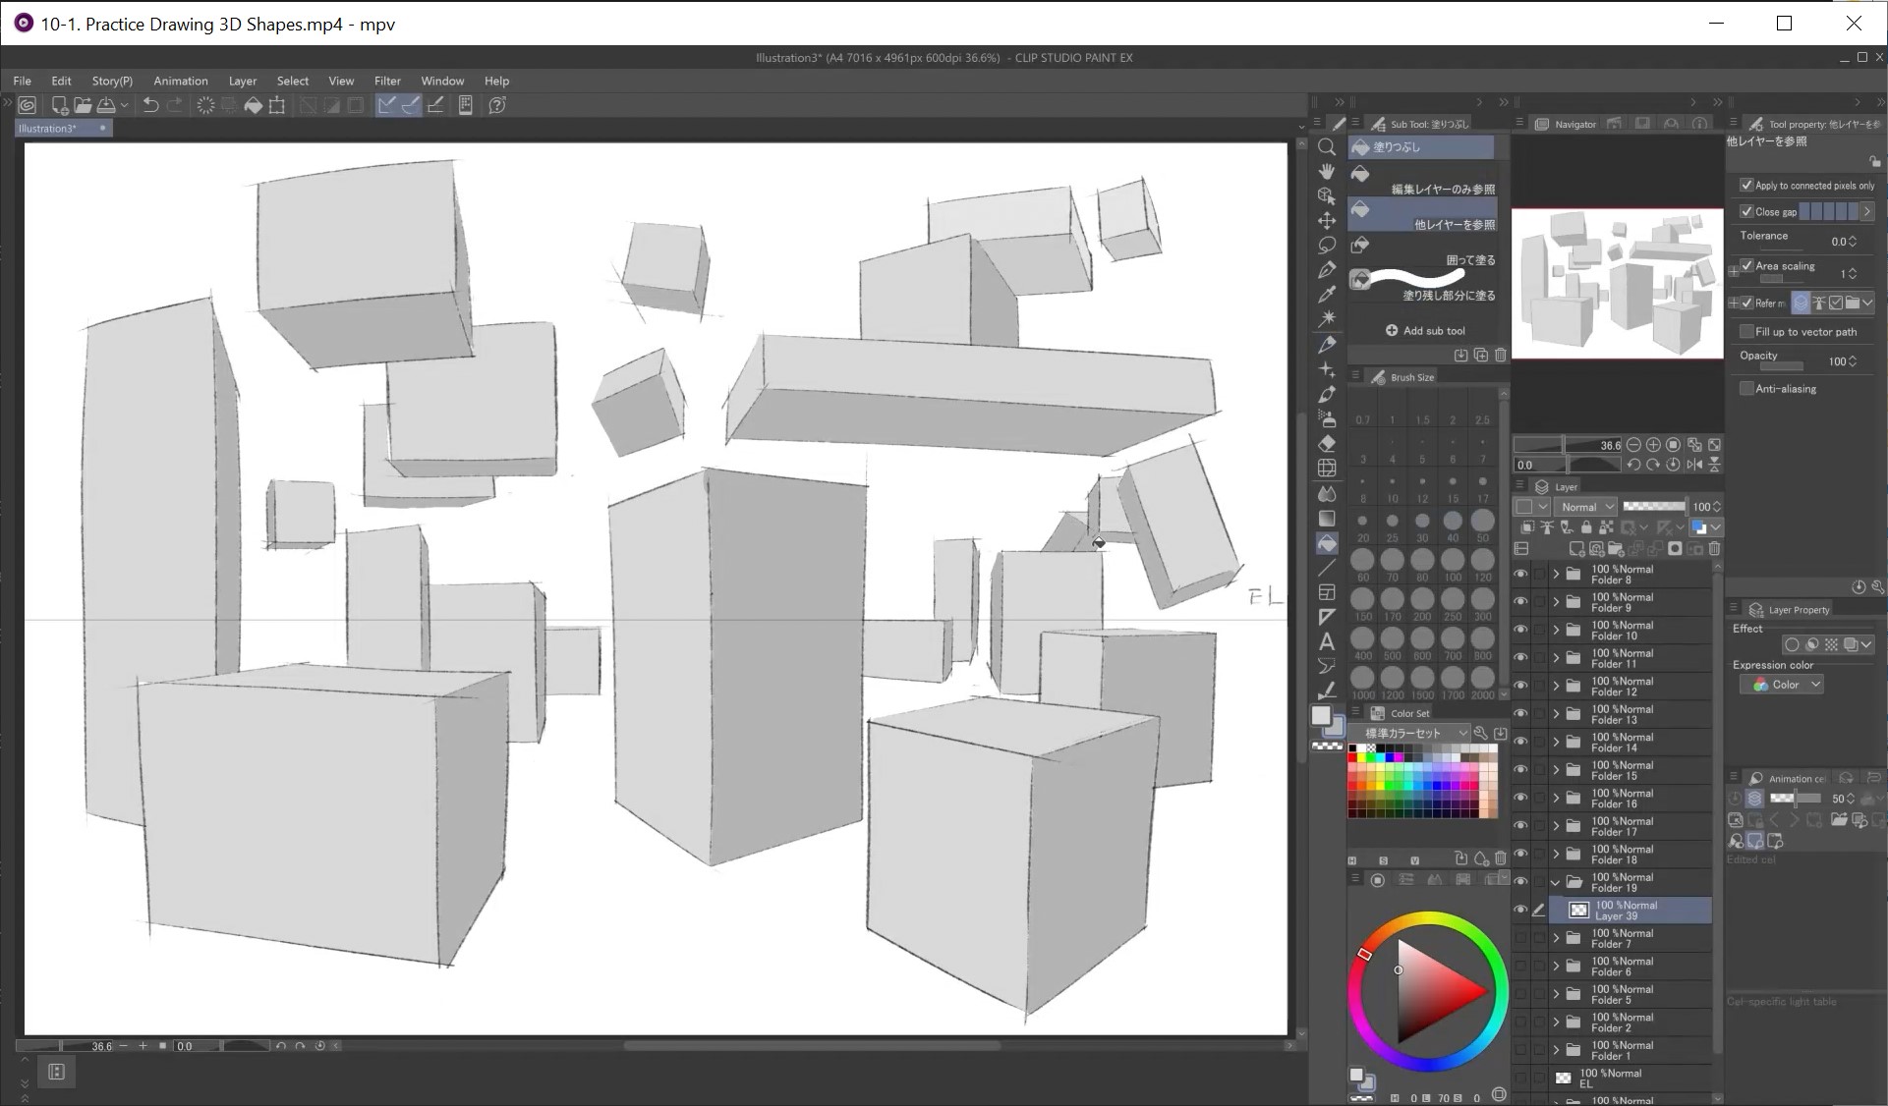Open Normal blending mode dropdown
This screenshot has height=1106, width=1888.
1586,507
